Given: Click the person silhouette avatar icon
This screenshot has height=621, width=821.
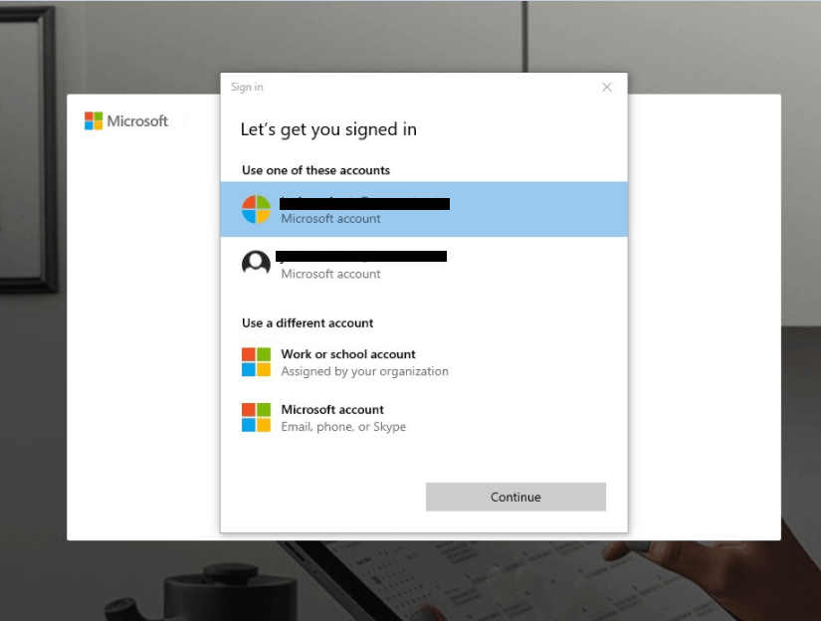Looking at the screenshot, I should 256,264.
